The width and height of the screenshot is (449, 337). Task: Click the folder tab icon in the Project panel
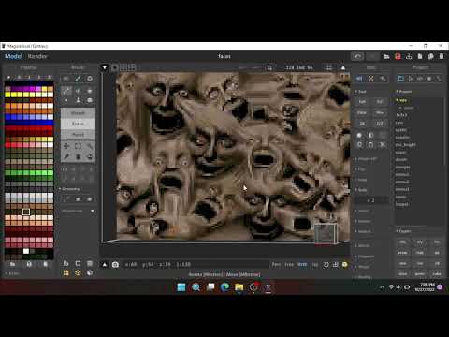[x=401, y=79]
